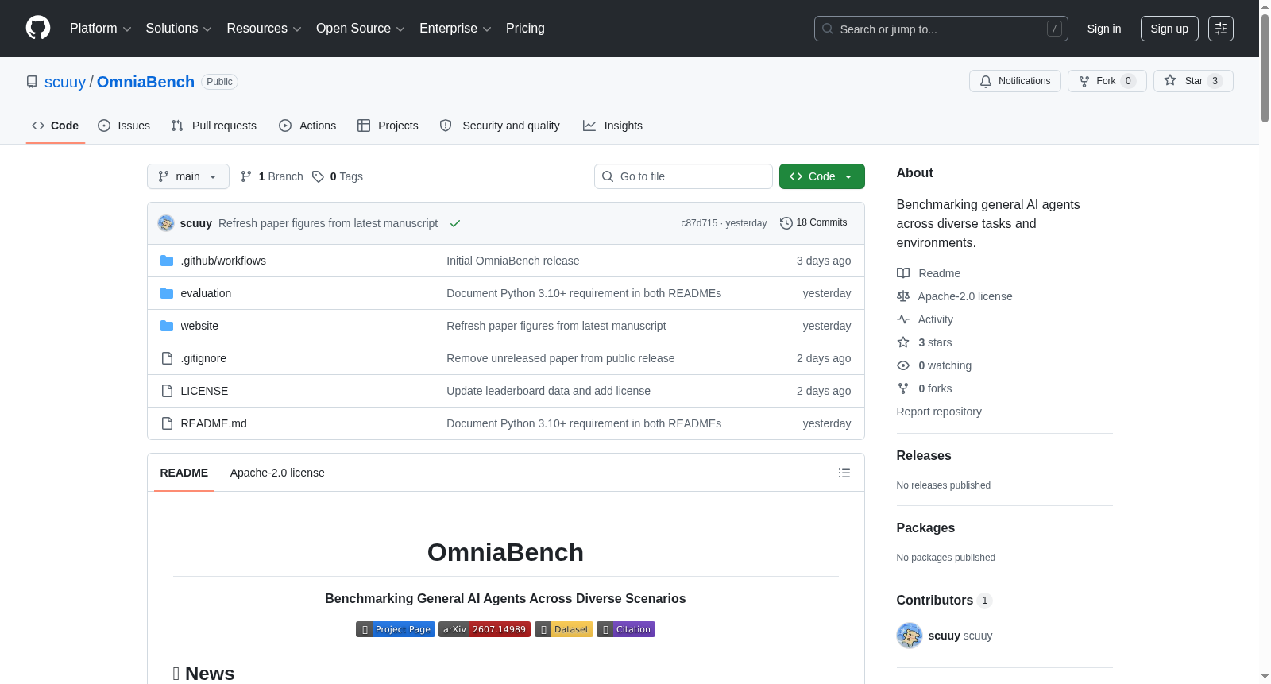This screenshot has width=1271, height=684.
Task: Click the .github/workflows folder icon
Action: tap(167, 261)
